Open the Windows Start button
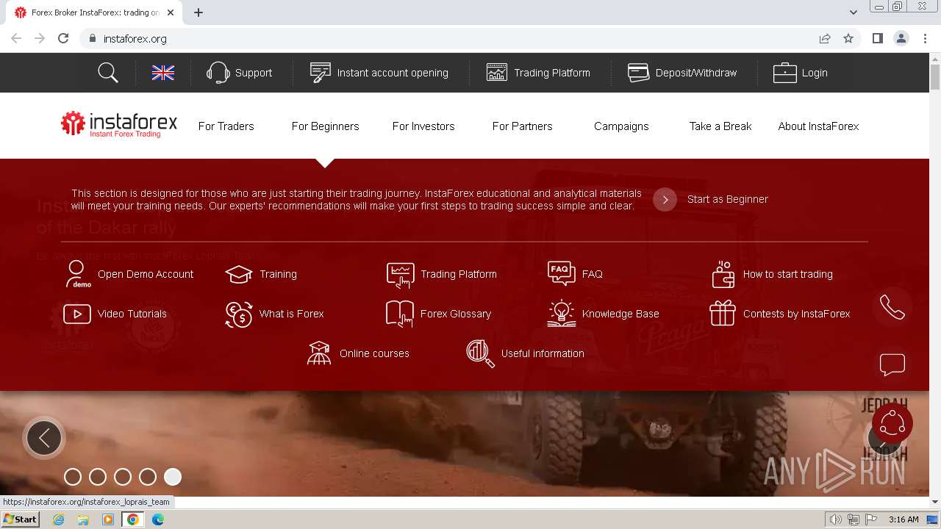Image resolution: width=941 pixels, height=529 pixels. point(21,519)
